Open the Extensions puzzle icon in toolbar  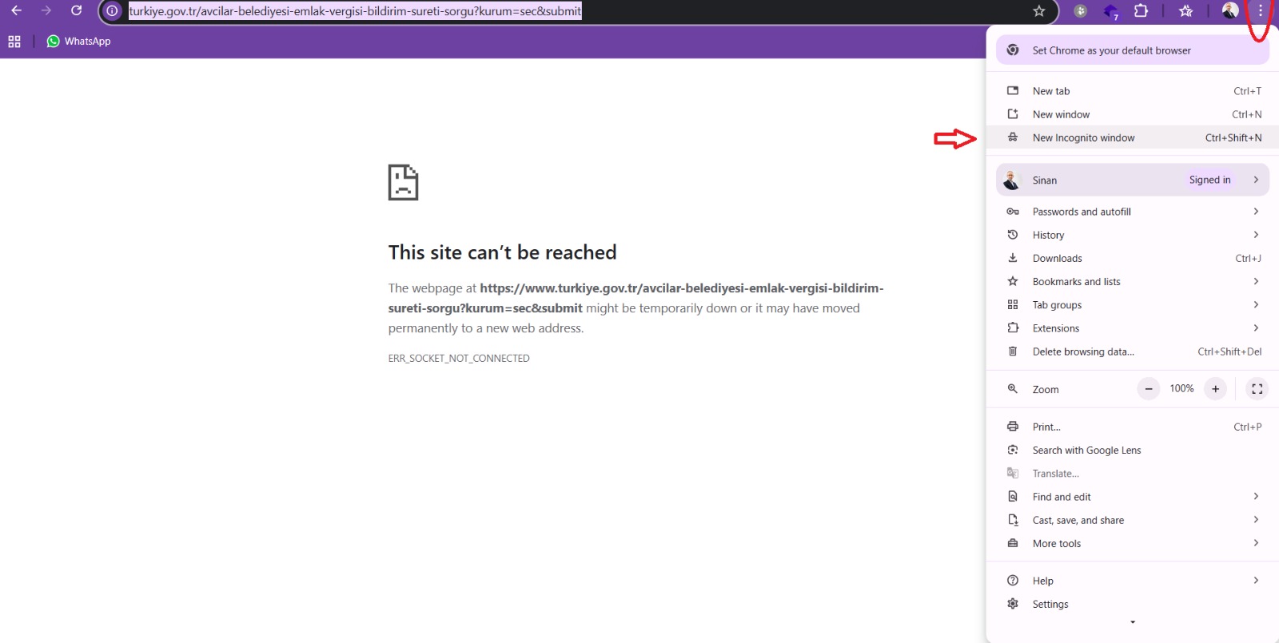(1141, 11)
